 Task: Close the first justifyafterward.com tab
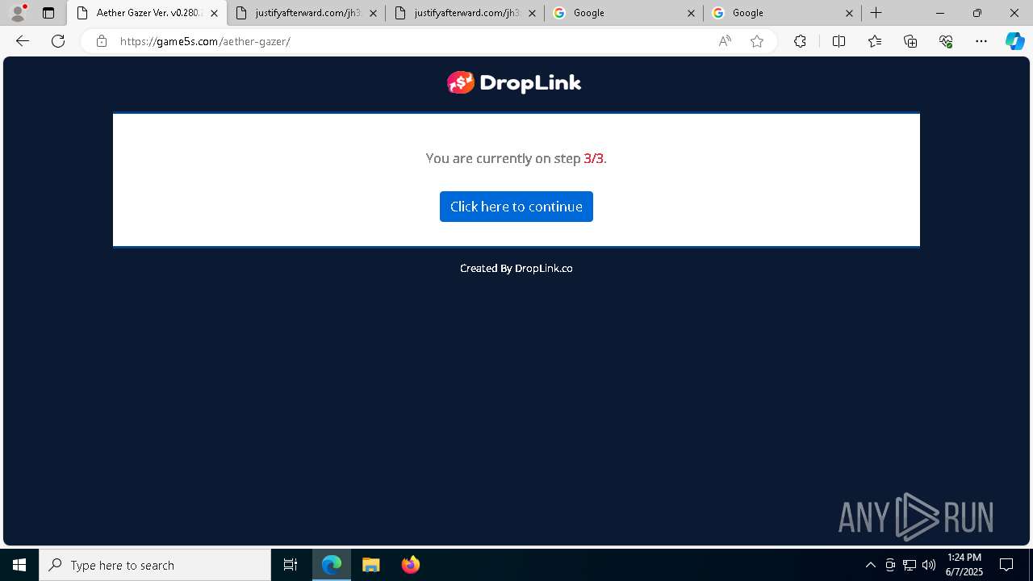point(373,13)
